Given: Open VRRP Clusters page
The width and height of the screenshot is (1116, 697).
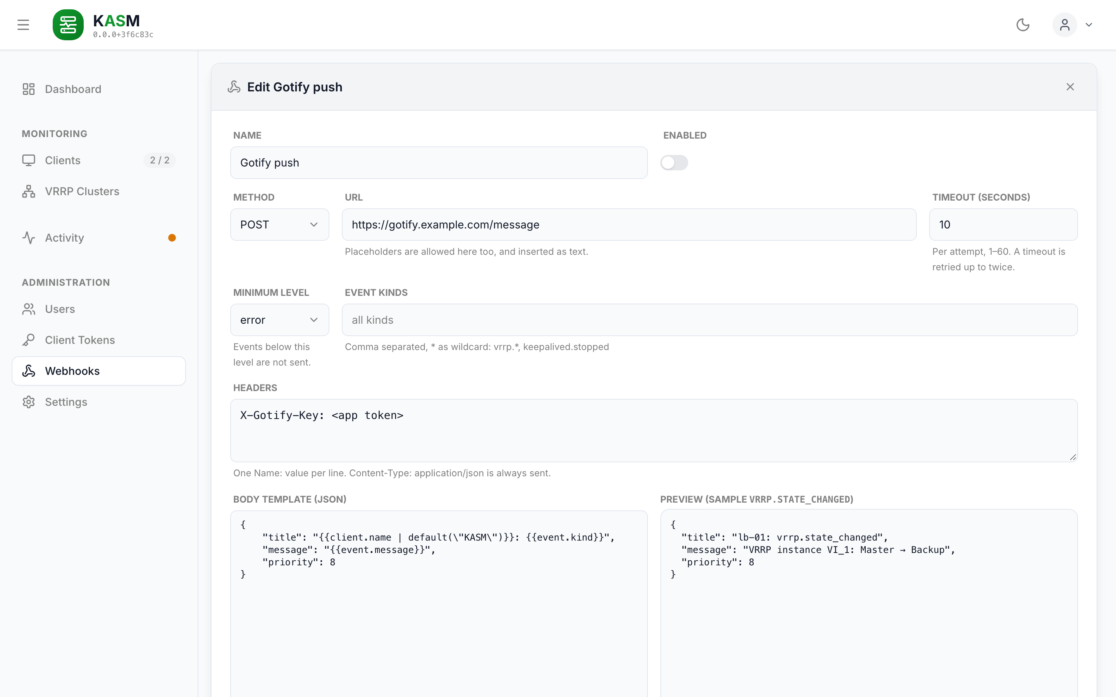Looking at the screenshot, I should tap(99, 191).
